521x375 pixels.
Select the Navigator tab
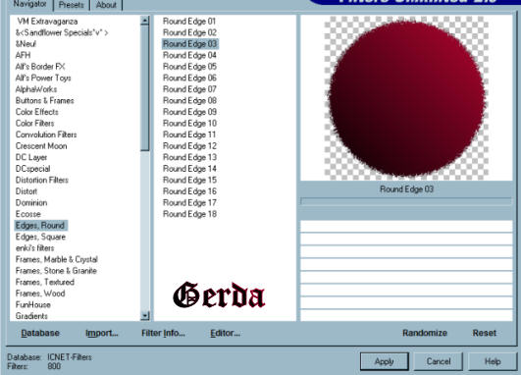(29, 4)
